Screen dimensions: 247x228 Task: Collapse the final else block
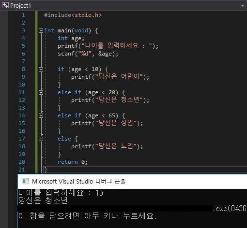pos(41,139)
